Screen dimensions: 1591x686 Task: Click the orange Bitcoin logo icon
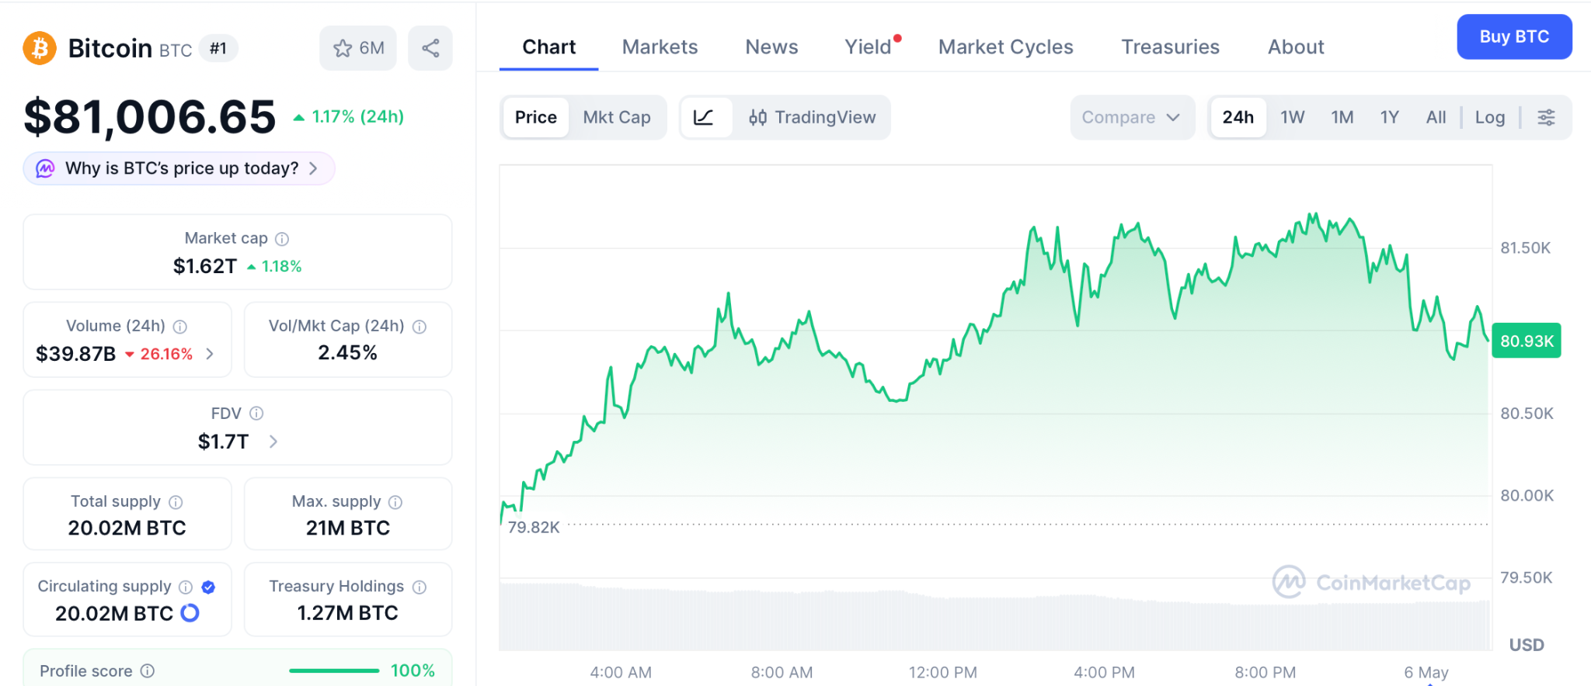[x=40, y=48]
